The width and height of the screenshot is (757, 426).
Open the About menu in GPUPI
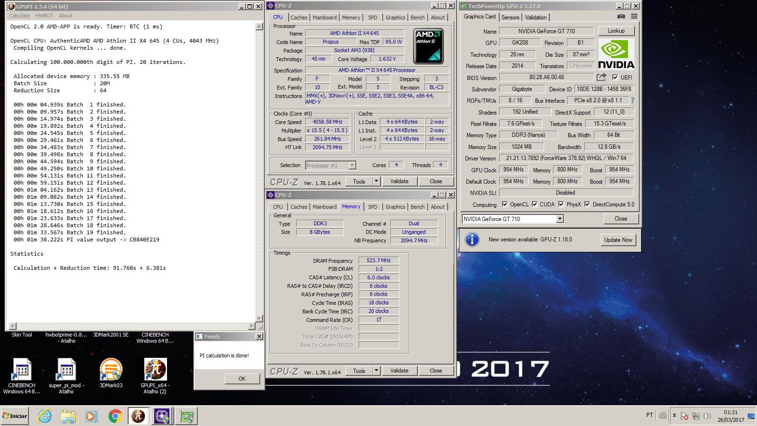(66, 16)
